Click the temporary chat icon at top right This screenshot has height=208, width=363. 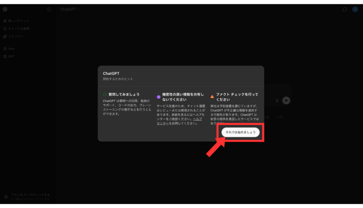pos(345,9)
